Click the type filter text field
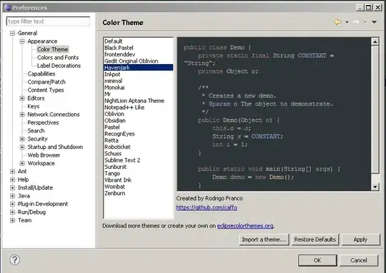 [x=48, y=21]
